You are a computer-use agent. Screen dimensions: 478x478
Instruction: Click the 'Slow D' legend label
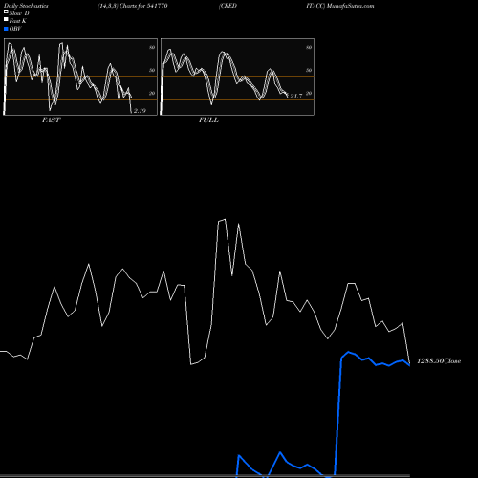coord(19,13)
